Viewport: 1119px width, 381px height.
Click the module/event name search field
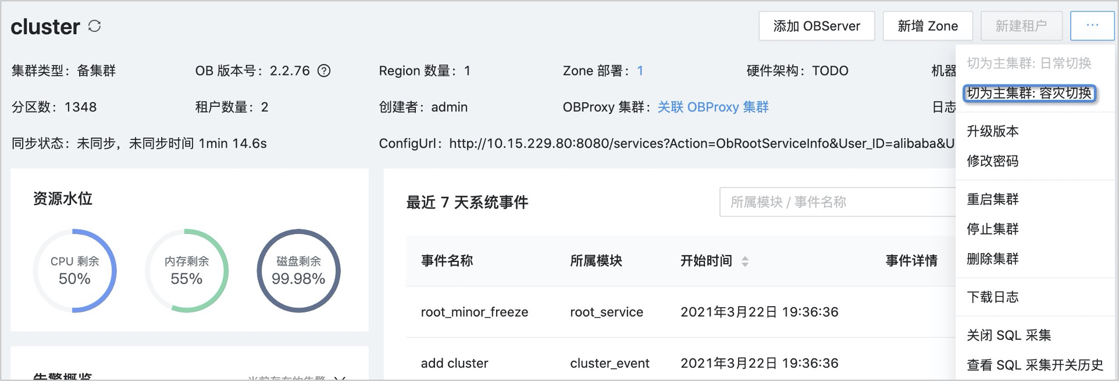[838, 202]
